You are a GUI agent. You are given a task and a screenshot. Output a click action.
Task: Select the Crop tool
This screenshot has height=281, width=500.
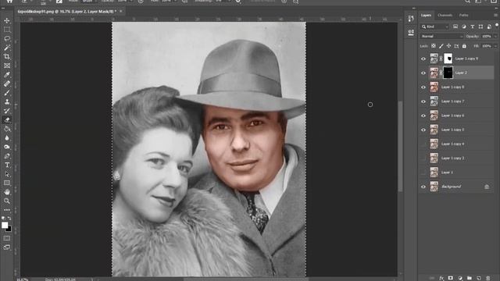[x=7, y=57]
